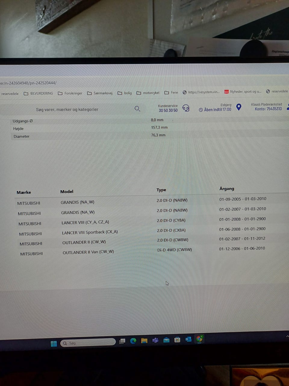Click the Diameter specification label
Image resolution: width=289 pixels, height=386 pixels.
pos(22,136)
